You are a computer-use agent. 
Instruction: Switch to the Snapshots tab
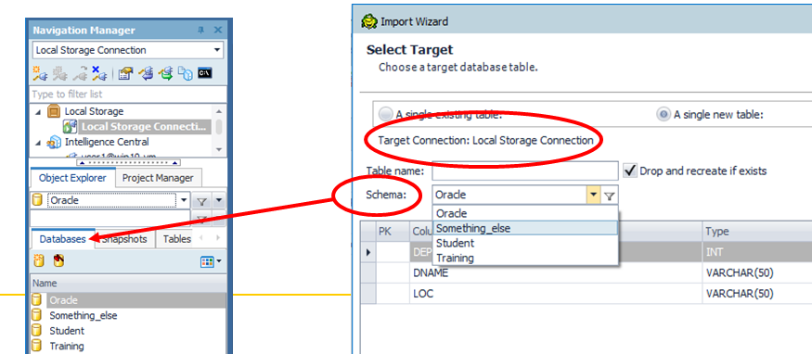pos(124,239)
